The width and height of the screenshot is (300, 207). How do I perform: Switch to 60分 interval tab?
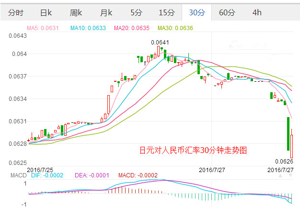pyautogui.click(x=227, y=12)
